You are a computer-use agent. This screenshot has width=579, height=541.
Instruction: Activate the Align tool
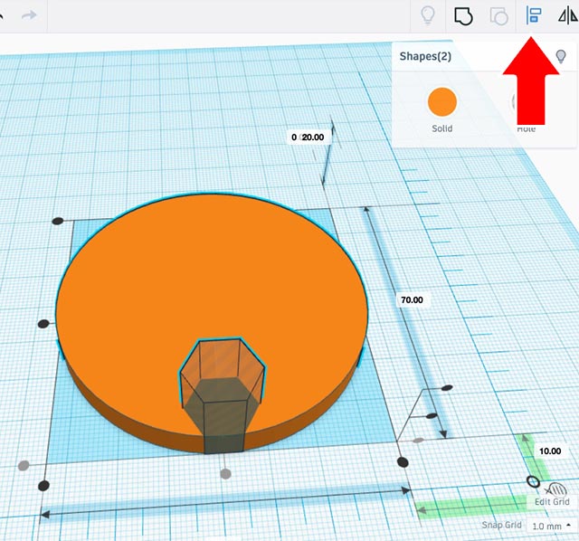[x=533, y=15]
